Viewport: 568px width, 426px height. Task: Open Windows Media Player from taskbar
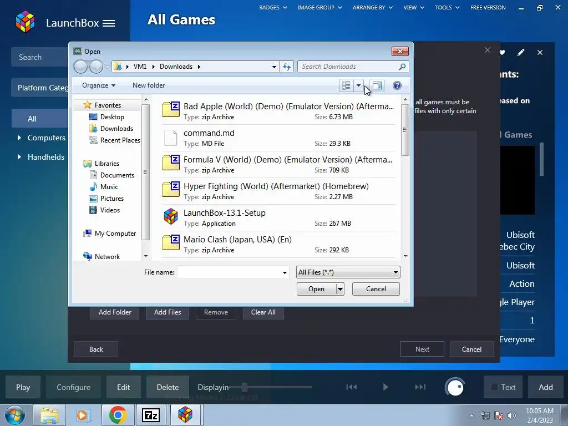pyautogui.click(x=83, y=415)
